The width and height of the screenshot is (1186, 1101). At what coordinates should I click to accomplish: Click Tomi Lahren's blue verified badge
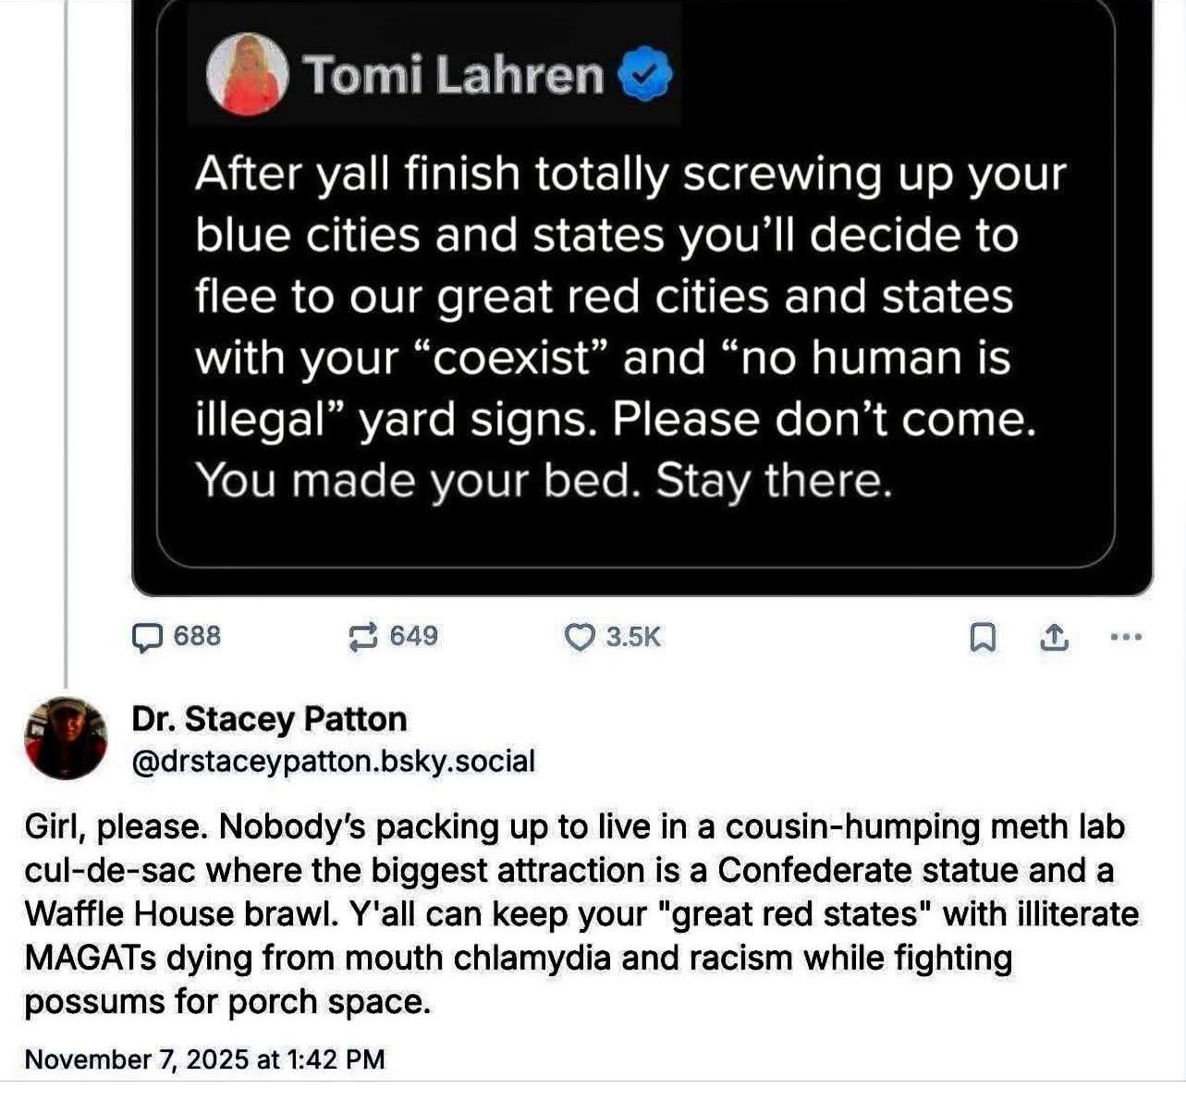tap(645, 76)
